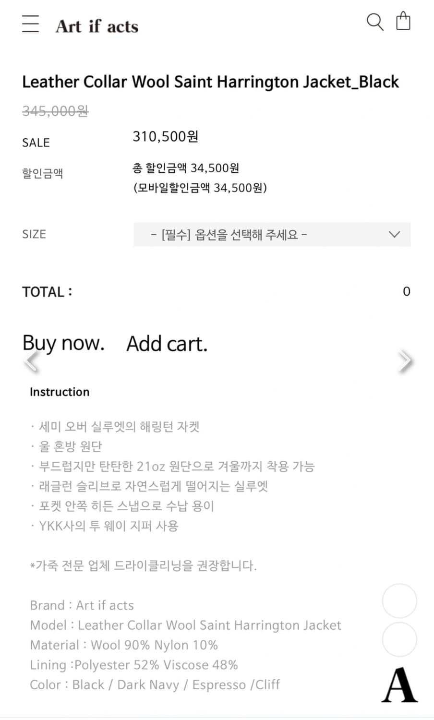Click the lower empty circle floating button
Viewport: 434px width, 720px height.
(399, 639)
